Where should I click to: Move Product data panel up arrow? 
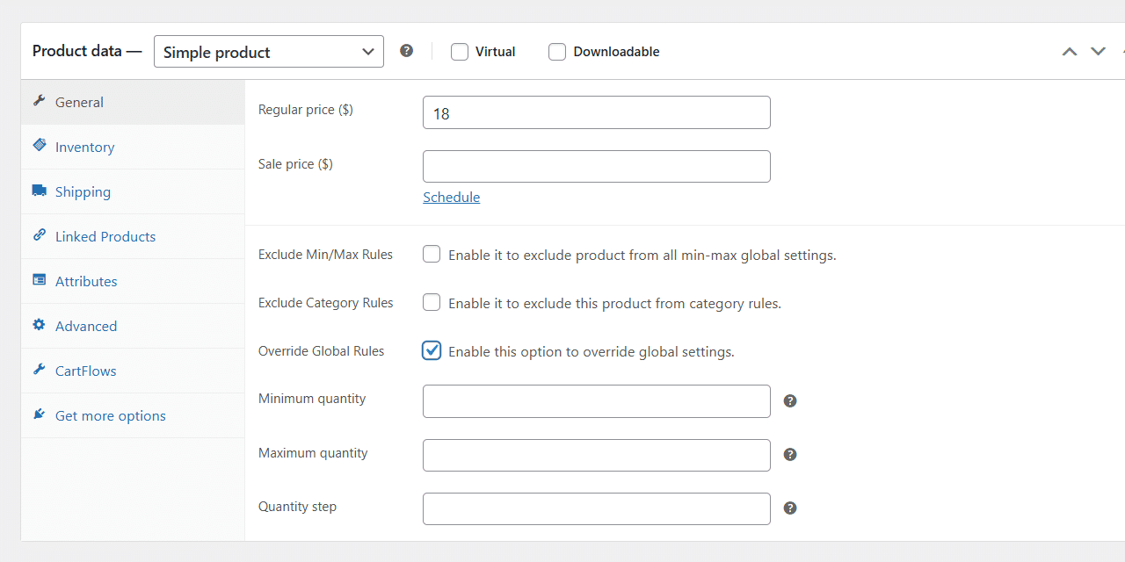point(1070,52)
